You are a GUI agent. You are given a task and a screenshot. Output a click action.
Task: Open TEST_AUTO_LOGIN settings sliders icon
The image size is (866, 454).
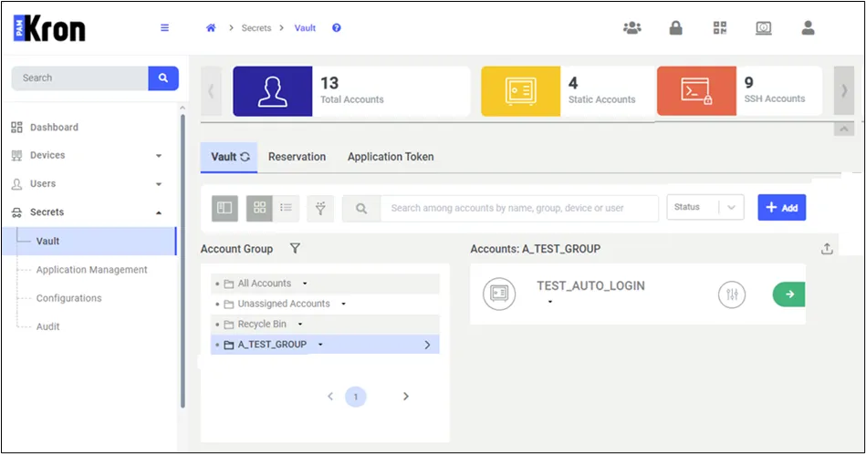click(x=732, y=294)
